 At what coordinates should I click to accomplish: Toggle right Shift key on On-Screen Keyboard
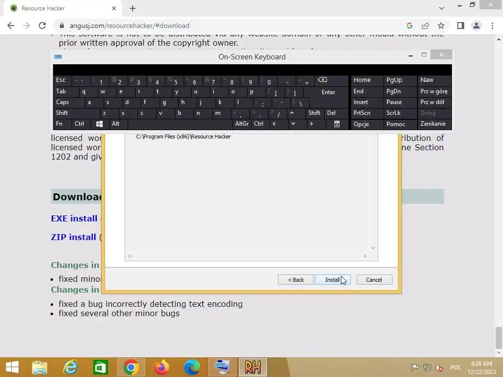(x=314, y=113)
